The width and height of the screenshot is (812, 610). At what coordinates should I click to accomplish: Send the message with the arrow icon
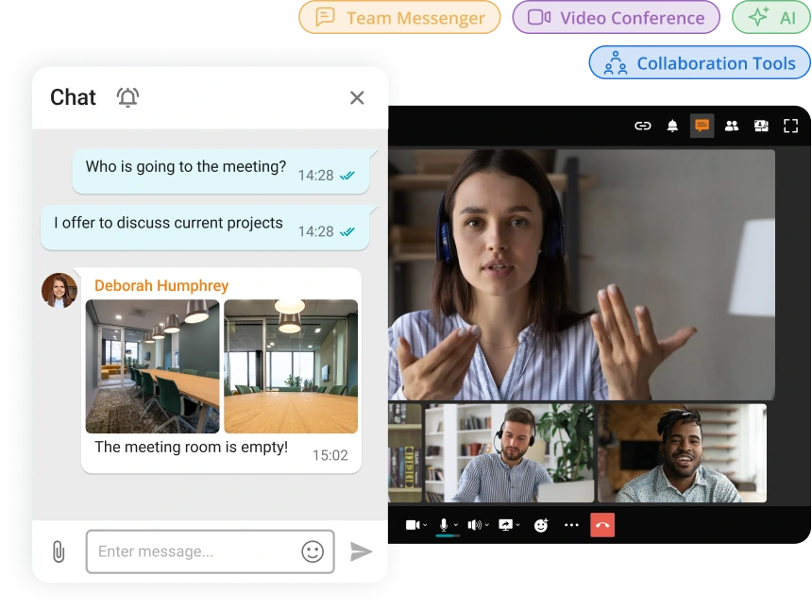361,551
